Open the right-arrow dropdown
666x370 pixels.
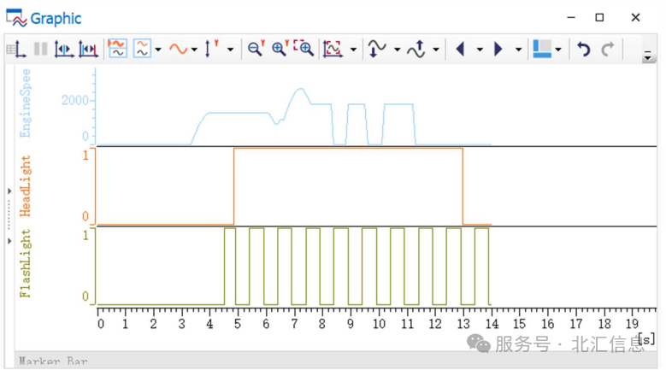click(x=518, y=50)
